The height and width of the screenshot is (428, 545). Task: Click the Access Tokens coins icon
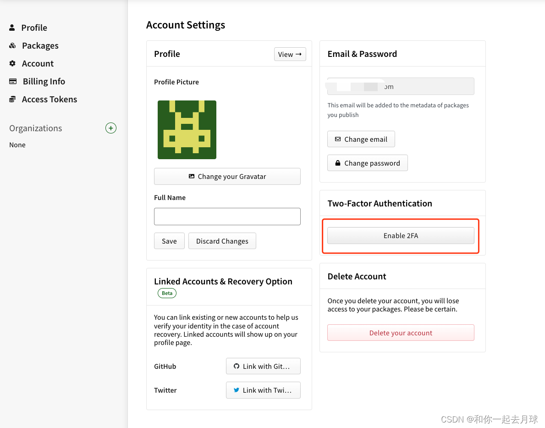12,99
